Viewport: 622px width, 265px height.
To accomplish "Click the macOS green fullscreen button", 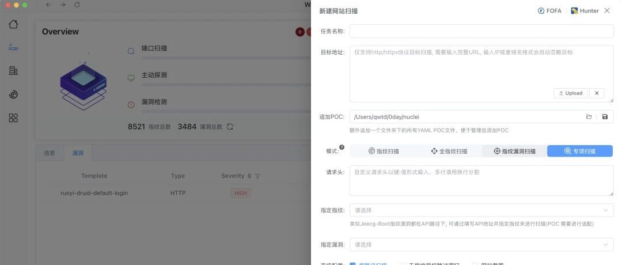I will [25, 5].
